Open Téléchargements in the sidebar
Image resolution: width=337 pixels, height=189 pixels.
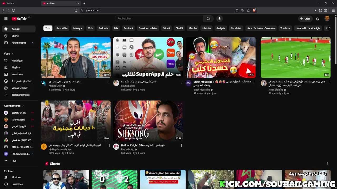pos(18,95)
